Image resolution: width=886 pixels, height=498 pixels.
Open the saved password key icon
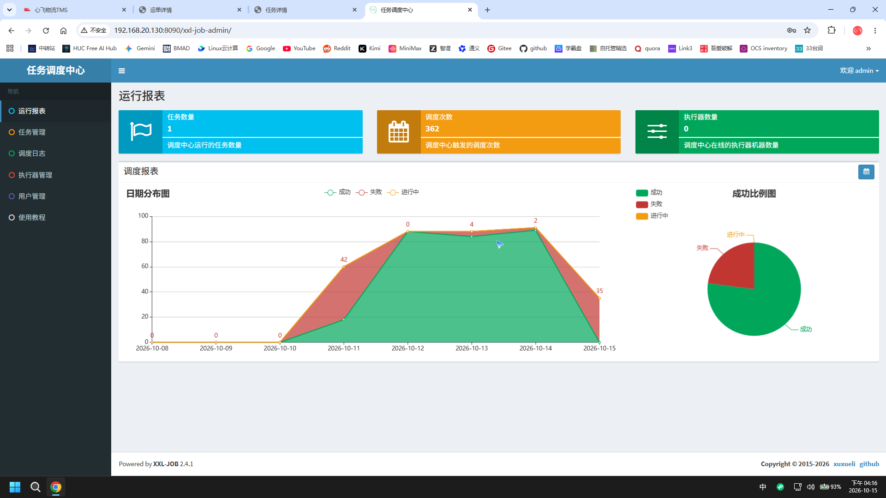[x=791, y=30]
